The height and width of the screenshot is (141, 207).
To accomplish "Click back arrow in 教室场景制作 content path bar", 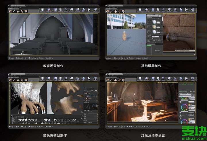I will tap(25, 58).
